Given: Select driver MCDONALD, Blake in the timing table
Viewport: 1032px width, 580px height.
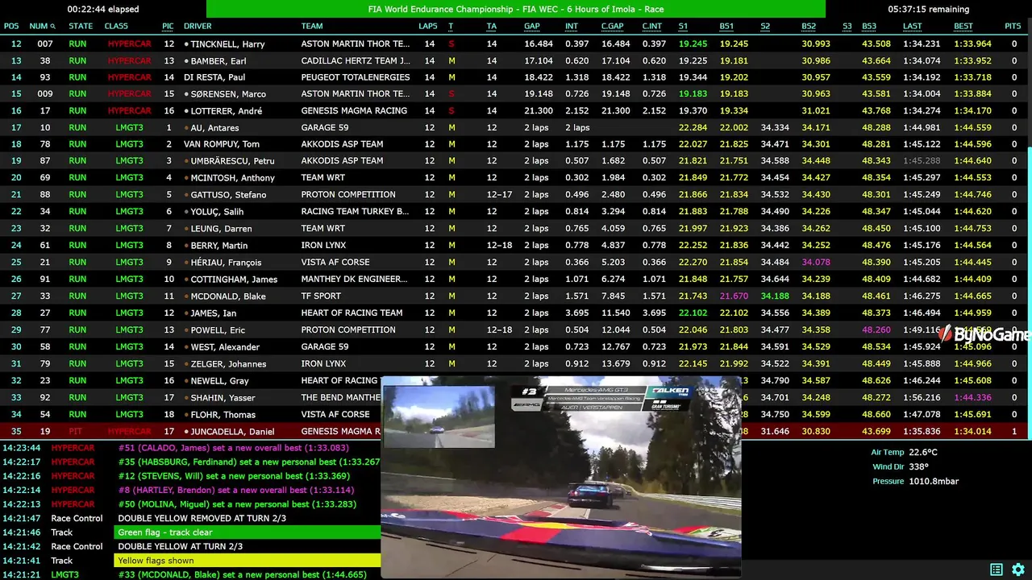Looking at the screenshot, I should coord(514,296).
